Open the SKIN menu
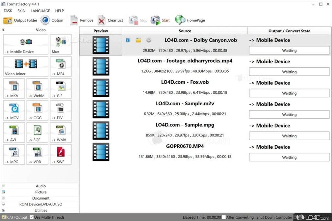 tap(21, 11)
